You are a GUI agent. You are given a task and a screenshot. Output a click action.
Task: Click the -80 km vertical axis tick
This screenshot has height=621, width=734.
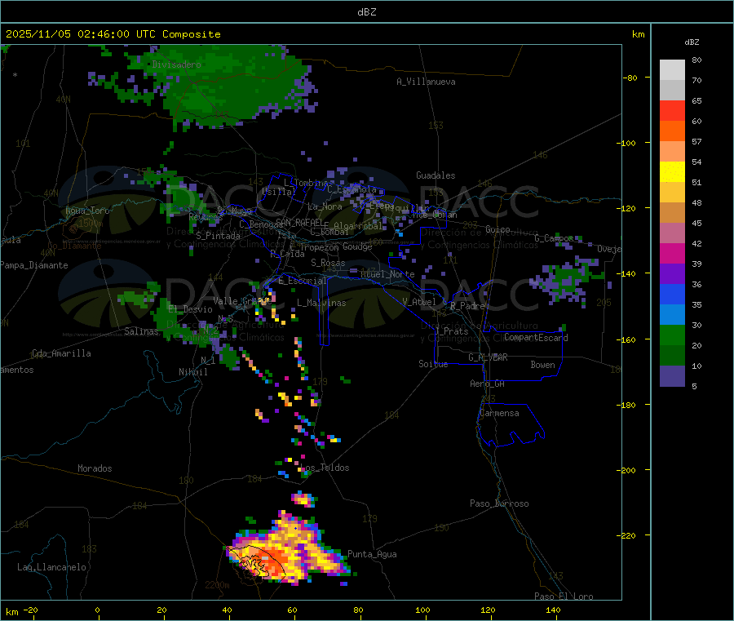(630, 78)
